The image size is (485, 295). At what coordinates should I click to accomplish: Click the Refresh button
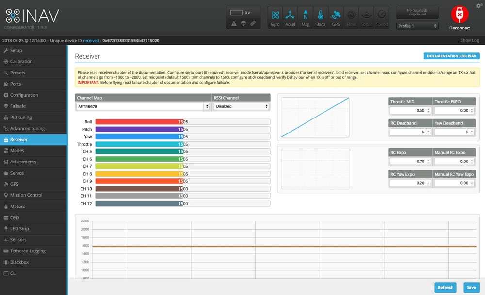coord(445,287)
